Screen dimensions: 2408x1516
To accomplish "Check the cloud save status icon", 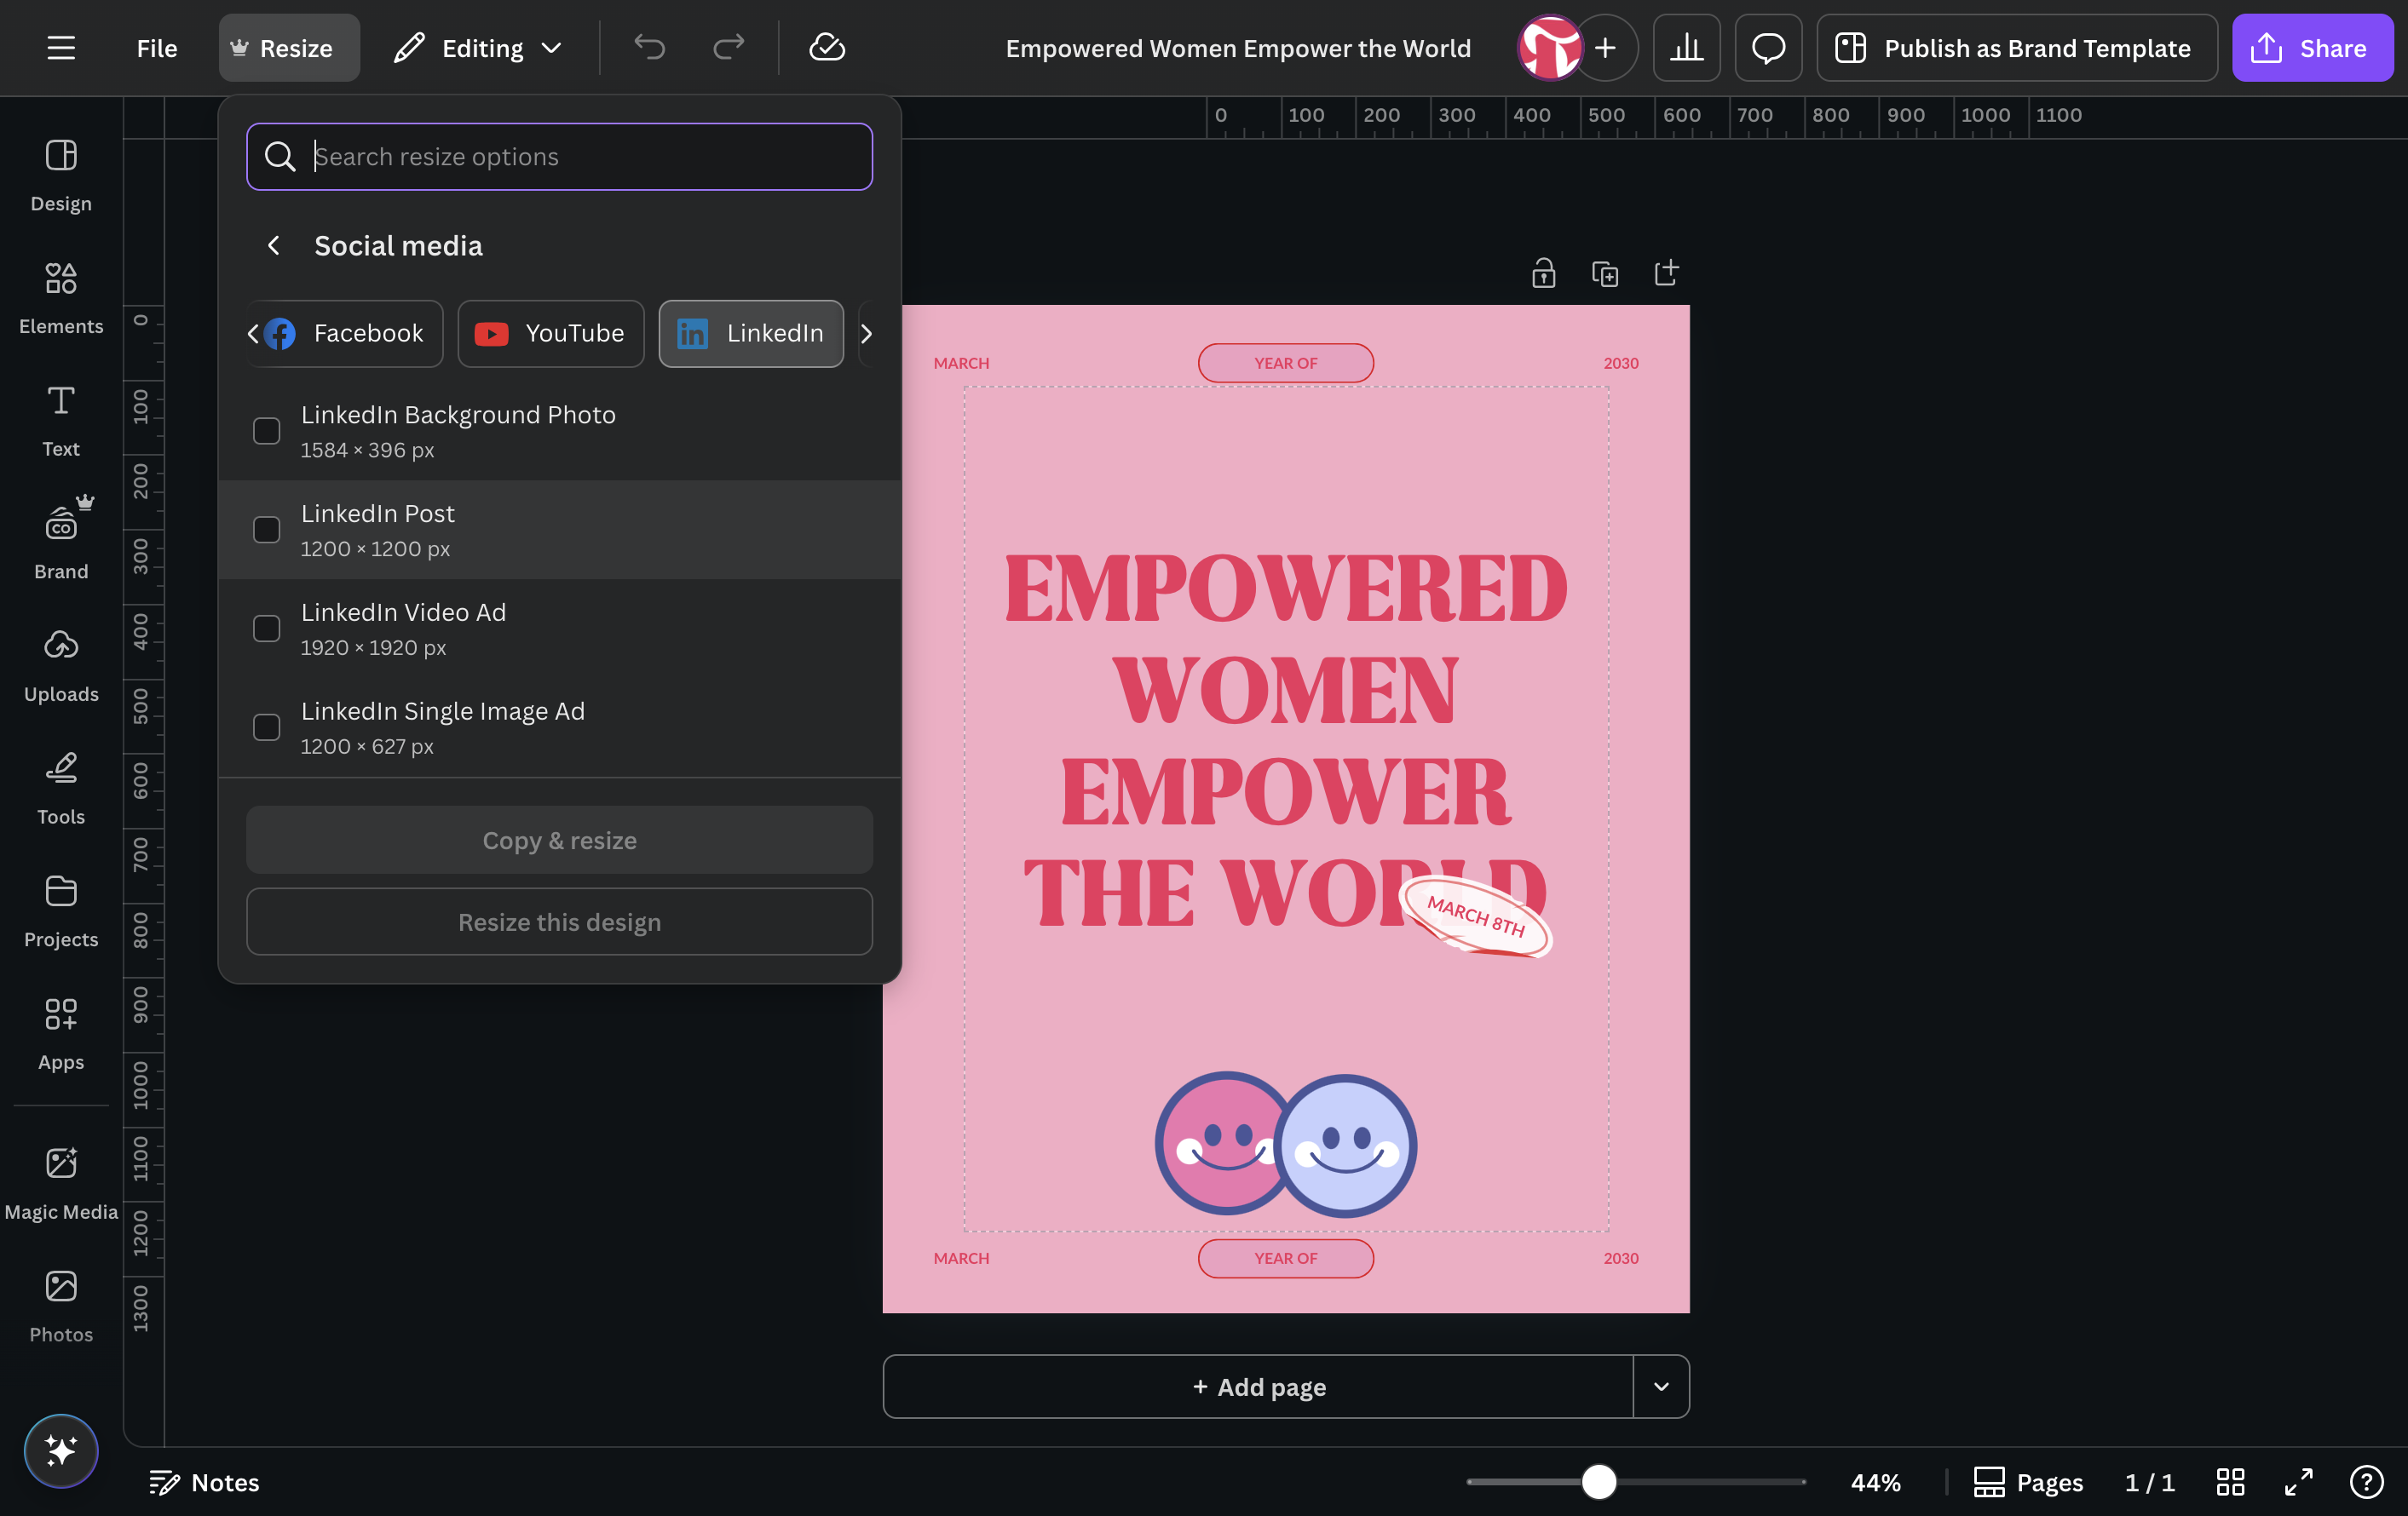I will click(x=827, y=48).
